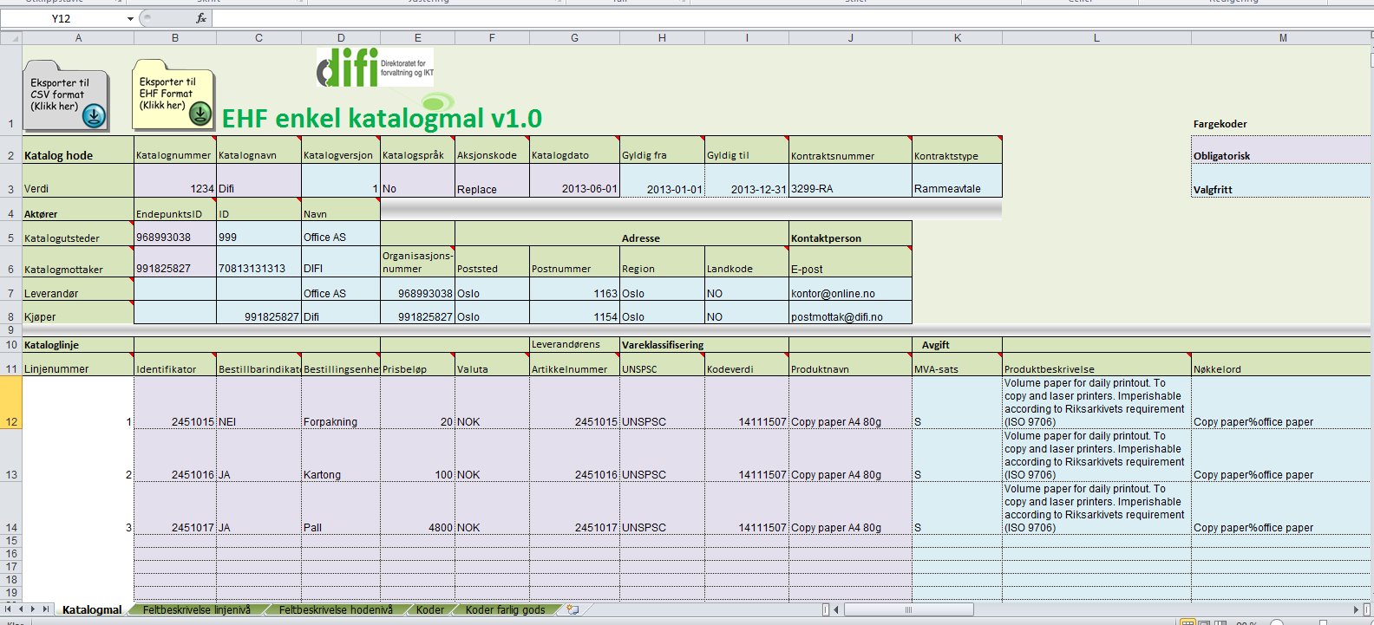Select the blue Valgfritt color legend cell

[1282, 180]
